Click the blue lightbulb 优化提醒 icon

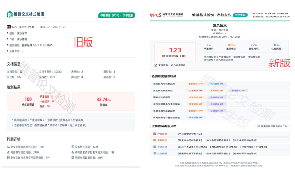pyautogui.click(x=155, y=153)
